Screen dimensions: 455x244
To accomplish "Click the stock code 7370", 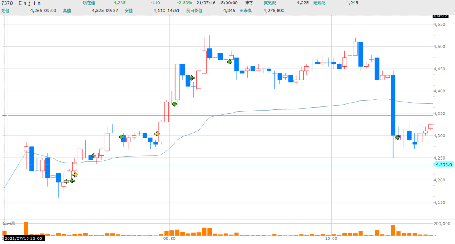I will click(x=7, y=3).
